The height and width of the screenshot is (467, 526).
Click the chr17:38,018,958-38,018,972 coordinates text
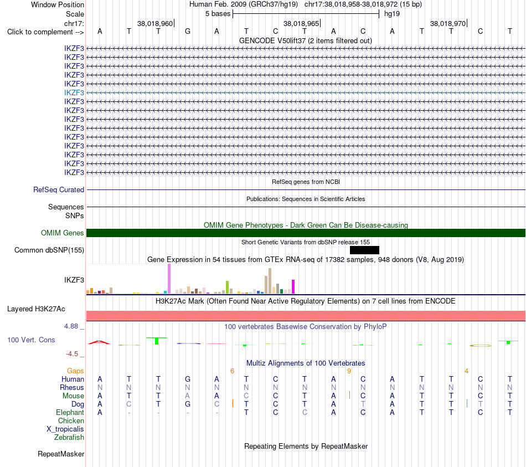point(351,4)
